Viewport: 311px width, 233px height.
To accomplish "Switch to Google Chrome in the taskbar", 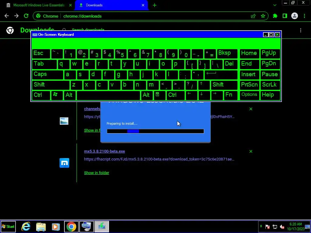I will 71,226.
